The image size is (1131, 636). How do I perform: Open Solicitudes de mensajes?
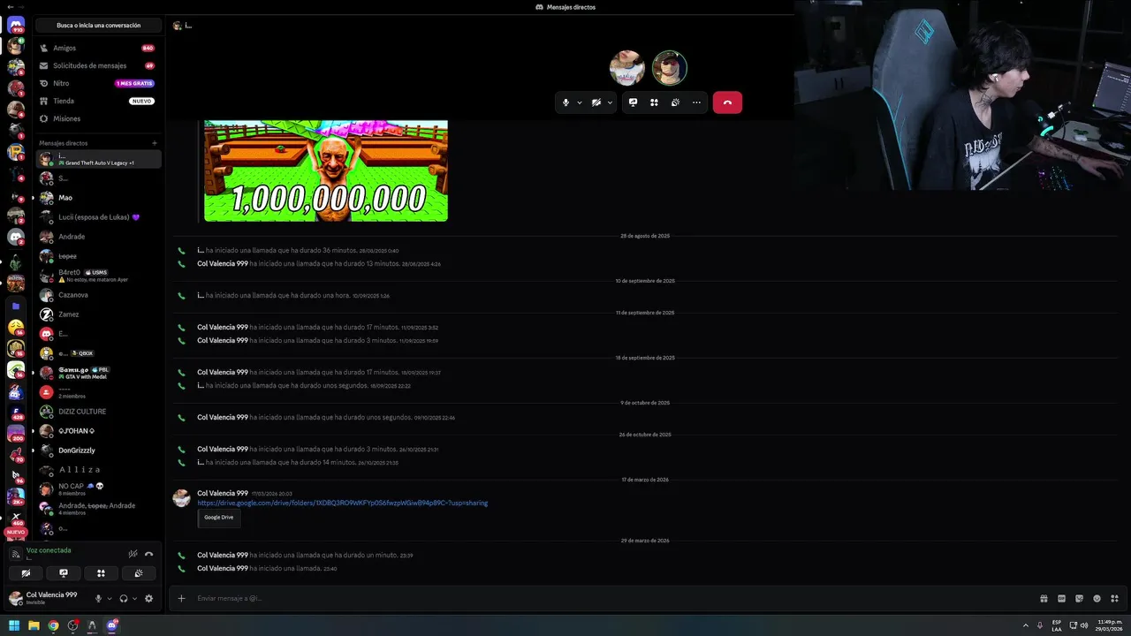click(x=98, y=65)
